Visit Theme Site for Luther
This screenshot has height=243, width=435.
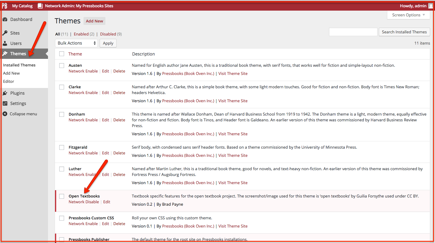233,183
